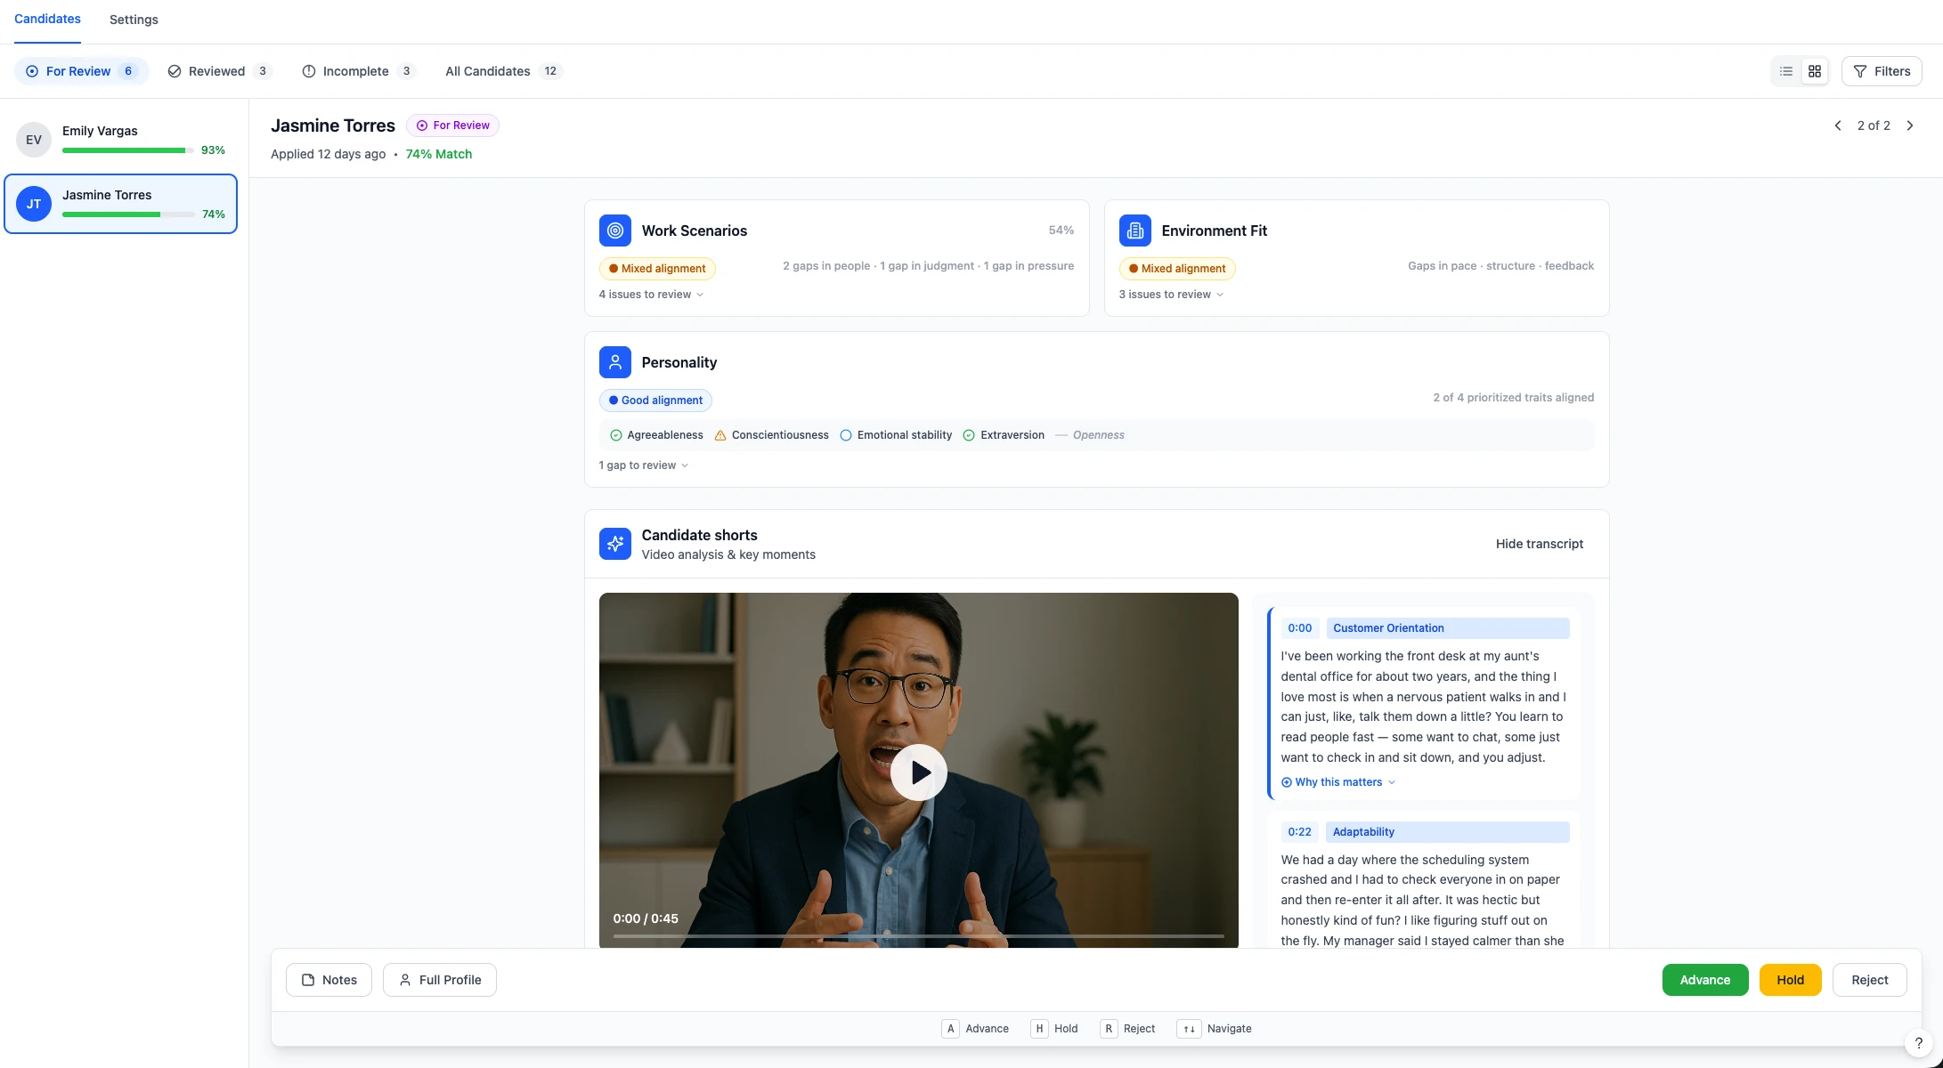Image resolution: width=1943 pixels, height=1068 pixels.
Task: Open the Settings tab
Action: pyautogui.click(x=134, y=20)
